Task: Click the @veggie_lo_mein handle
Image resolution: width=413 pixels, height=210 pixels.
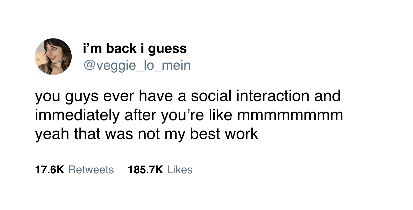Action: click(x=137, y=65)
